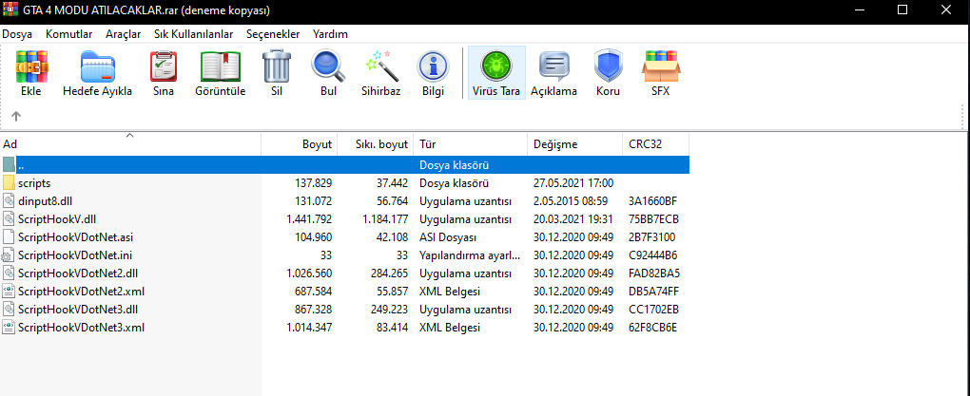This screenshot has width=970, height=396.
Task: Open the Yardım menu
Action: point(330,34)
